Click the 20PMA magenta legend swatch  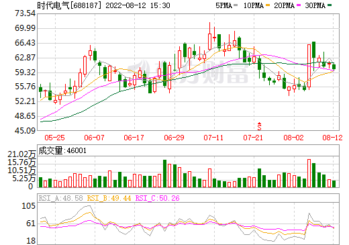(299, 5)
